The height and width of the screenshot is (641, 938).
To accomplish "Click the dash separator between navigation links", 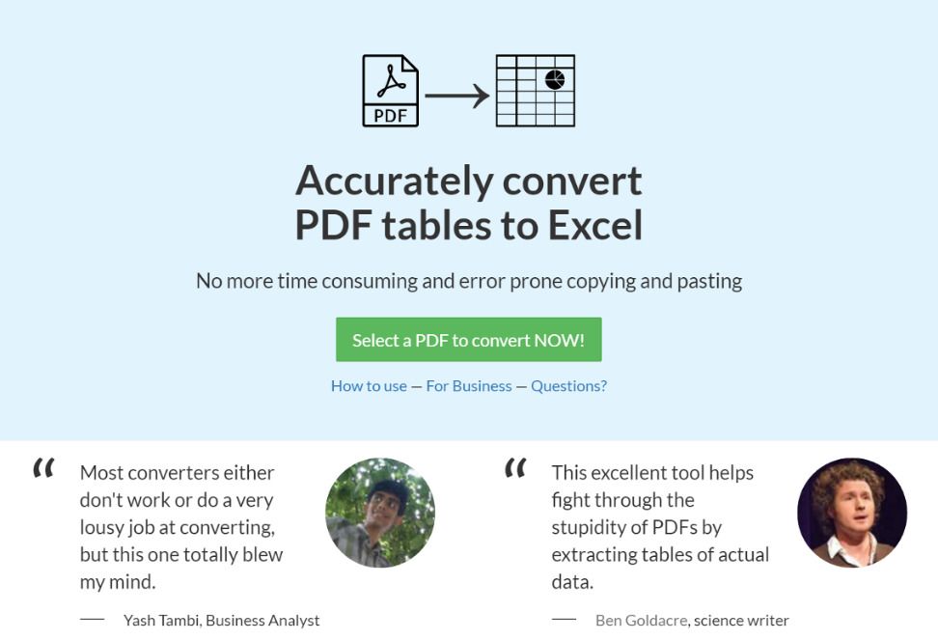I will click(417, 385).
